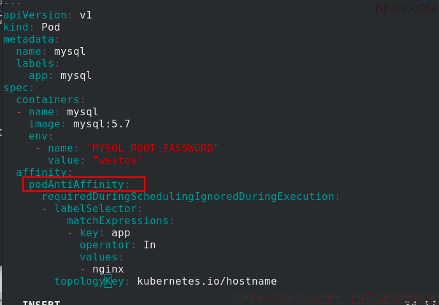Click the apiVersion key text
The width and height of the screenshot is (439, 305).
pos(34,15)
